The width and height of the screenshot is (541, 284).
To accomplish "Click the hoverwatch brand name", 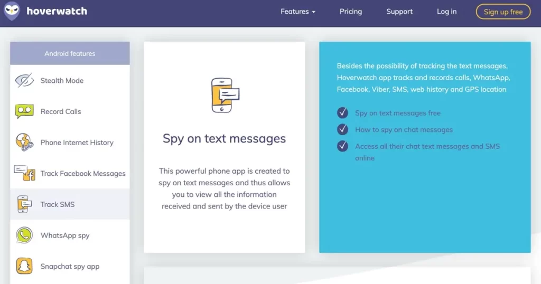I will click(x=57, y=11).
